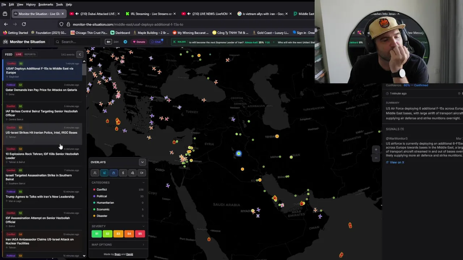The image size is (463, 260).
Task: Filter severity by red S5 swatch
Action: coord(140,234)
